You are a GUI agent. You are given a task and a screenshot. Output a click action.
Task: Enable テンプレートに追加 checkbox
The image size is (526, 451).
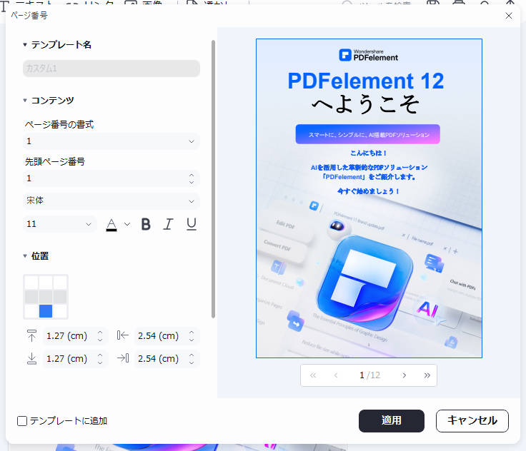pos(22,421)
